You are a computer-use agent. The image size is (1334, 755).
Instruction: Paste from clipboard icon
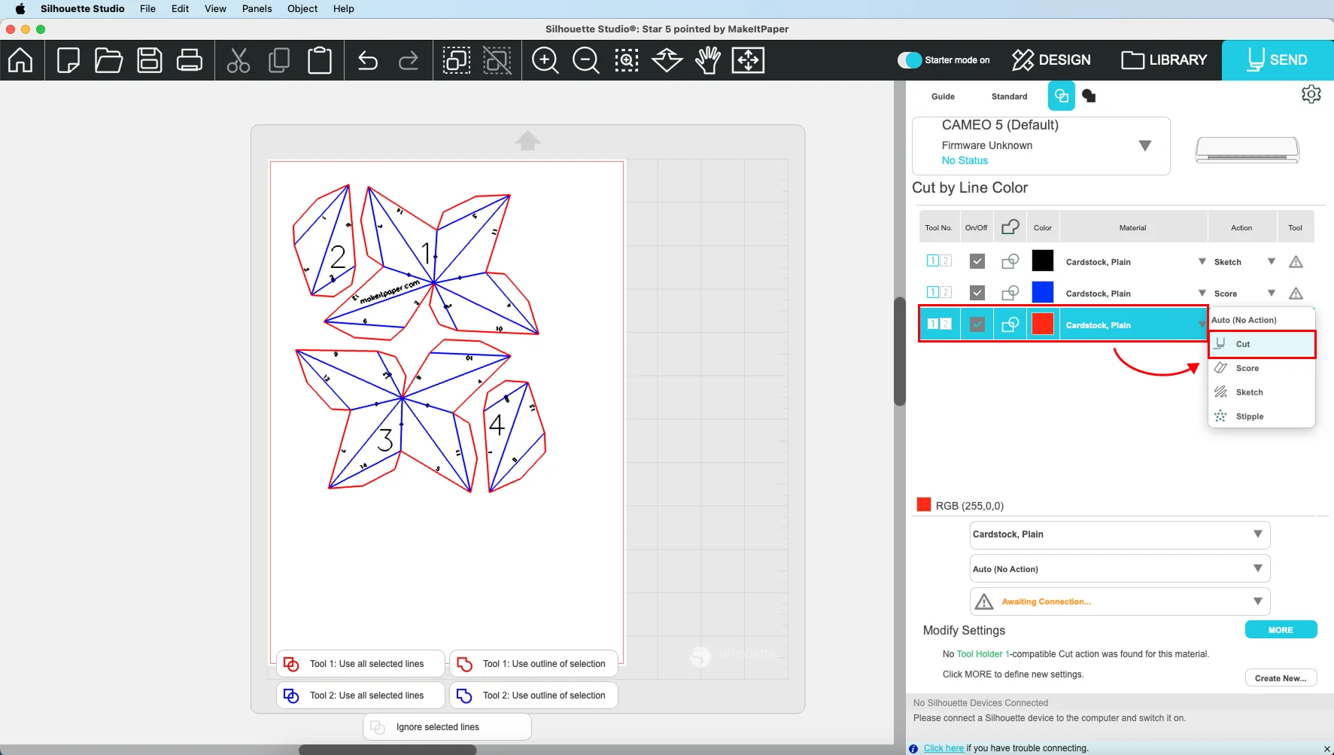(x=320, y=59)
